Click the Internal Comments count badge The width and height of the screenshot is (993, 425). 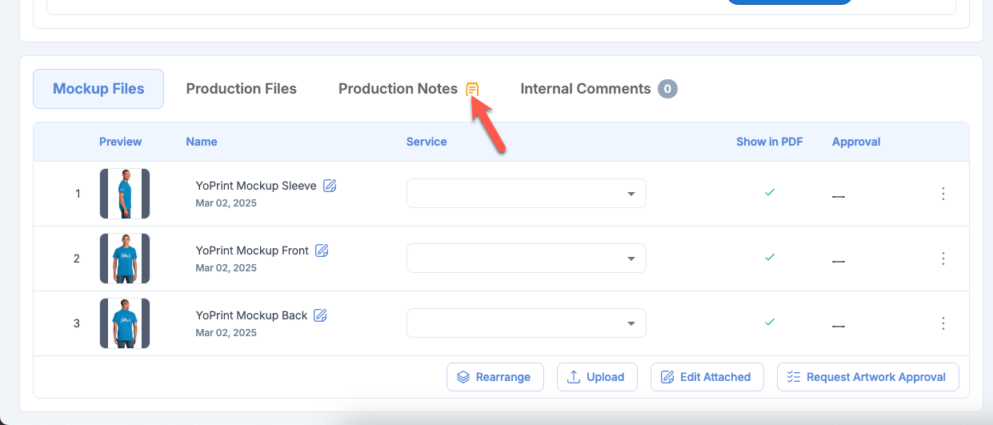coord(667,89)
